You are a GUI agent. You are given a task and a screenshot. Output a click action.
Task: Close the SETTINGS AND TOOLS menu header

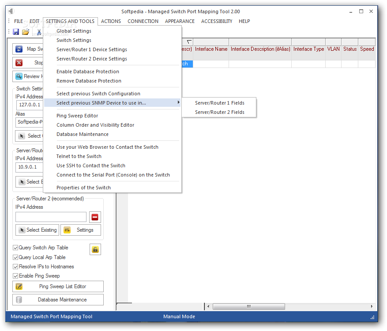pos(70,21)
